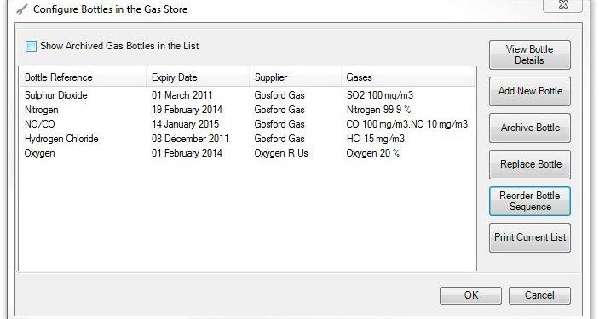The image size is (599, 319).
Task: Click expiry date 01 February 2014
Action: click(x=187, y=153)
